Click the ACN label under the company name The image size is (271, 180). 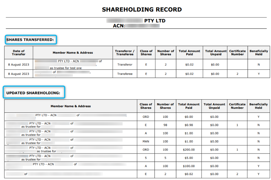point(119,26)
